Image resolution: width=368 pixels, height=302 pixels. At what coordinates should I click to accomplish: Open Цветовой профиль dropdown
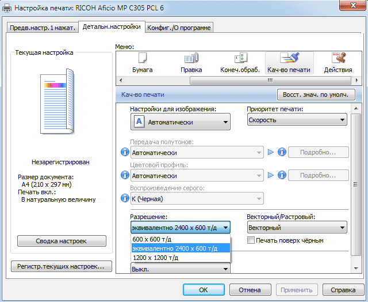tap(197, 175)
